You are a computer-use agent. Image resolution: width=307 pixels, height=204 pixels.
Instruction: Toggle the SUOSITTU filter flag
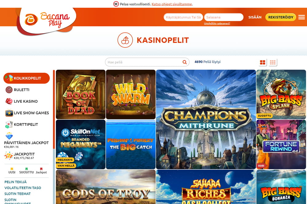[x=26, y=171]
